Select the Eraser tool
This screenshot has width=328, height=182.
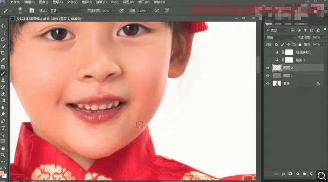tap(3, 94)
